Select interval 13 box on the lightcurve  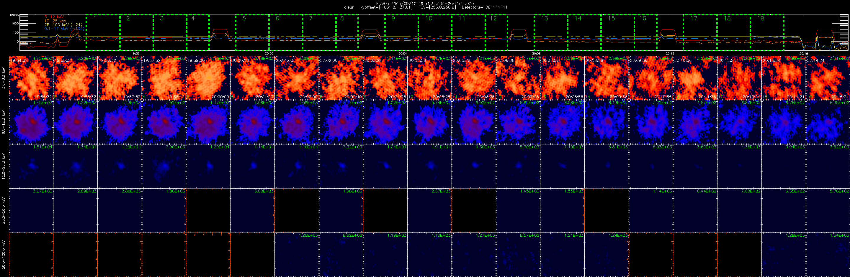[x=551, y=32]
